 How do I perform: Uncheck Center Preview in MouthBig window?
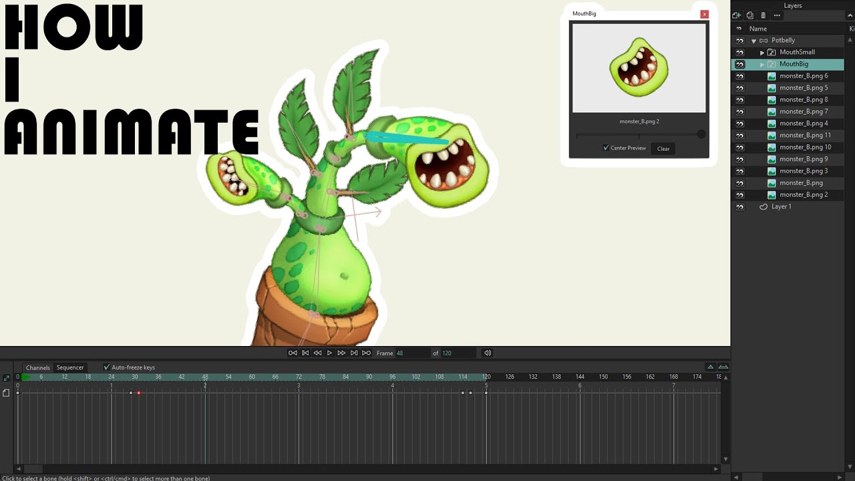(x=606, y=148)
